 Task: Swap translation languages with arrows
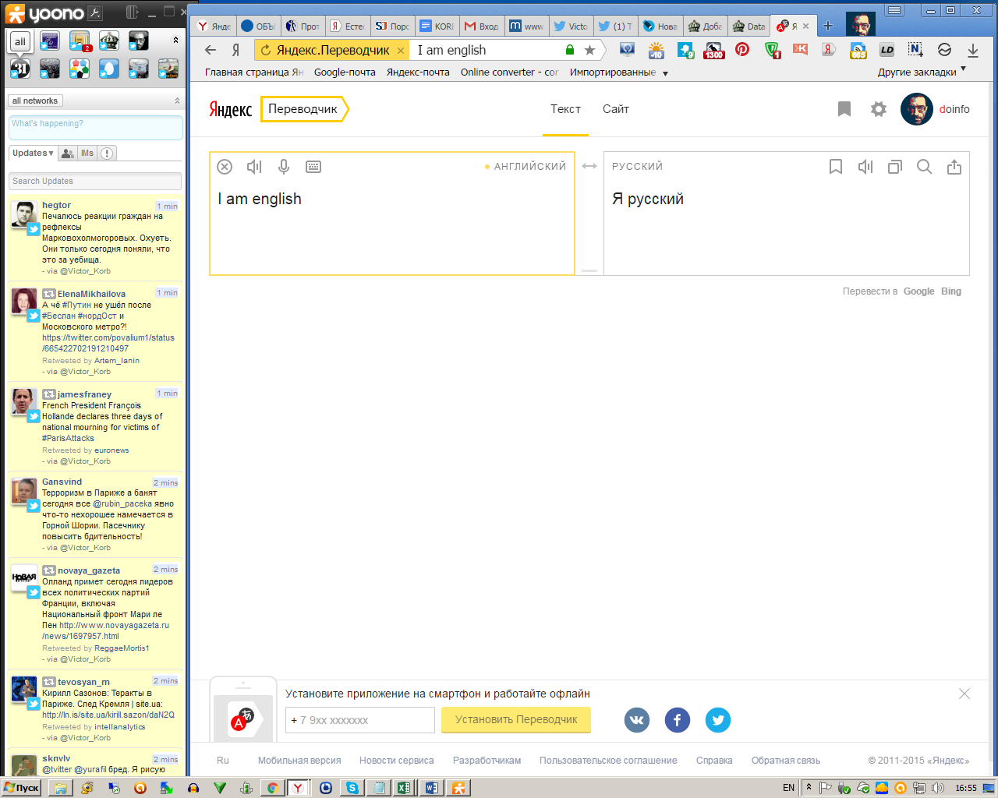[589, 166]
